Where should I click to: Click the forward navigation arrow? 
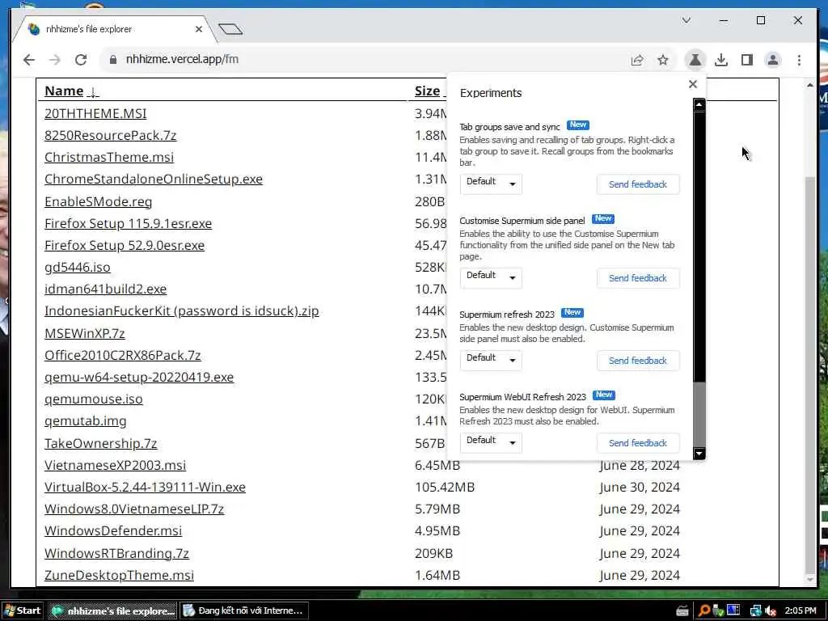click(55, 60)
